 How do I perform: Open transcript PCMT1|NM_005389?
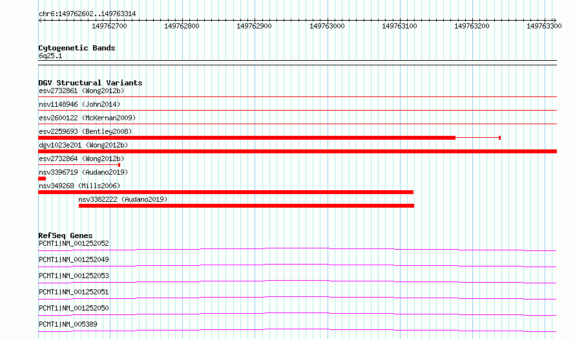coord(68,324)
